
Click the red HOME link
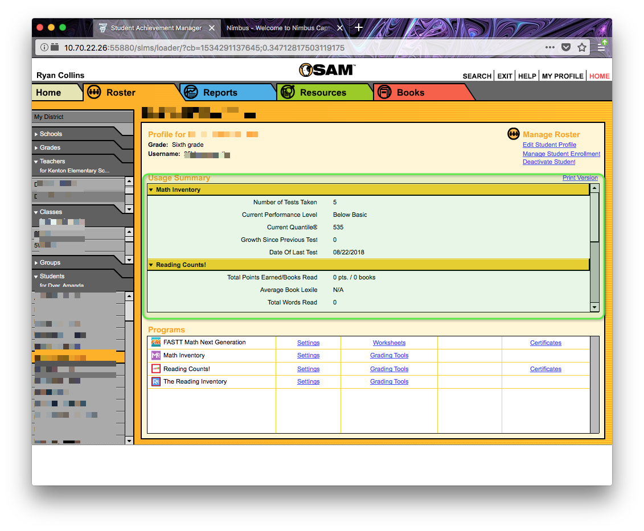point(599,76)
